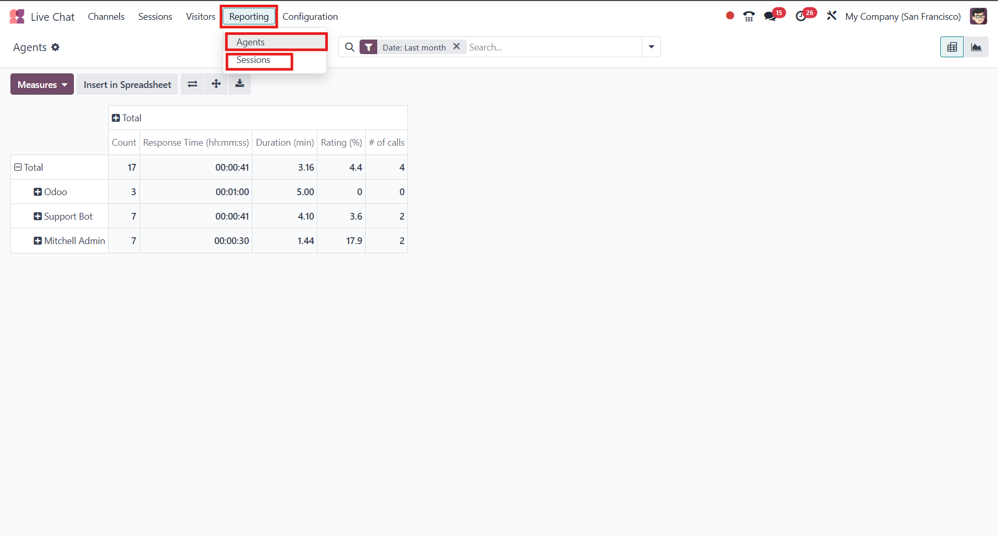View activities via the clock icon
The image size is (998, 536).
point(801,16)
